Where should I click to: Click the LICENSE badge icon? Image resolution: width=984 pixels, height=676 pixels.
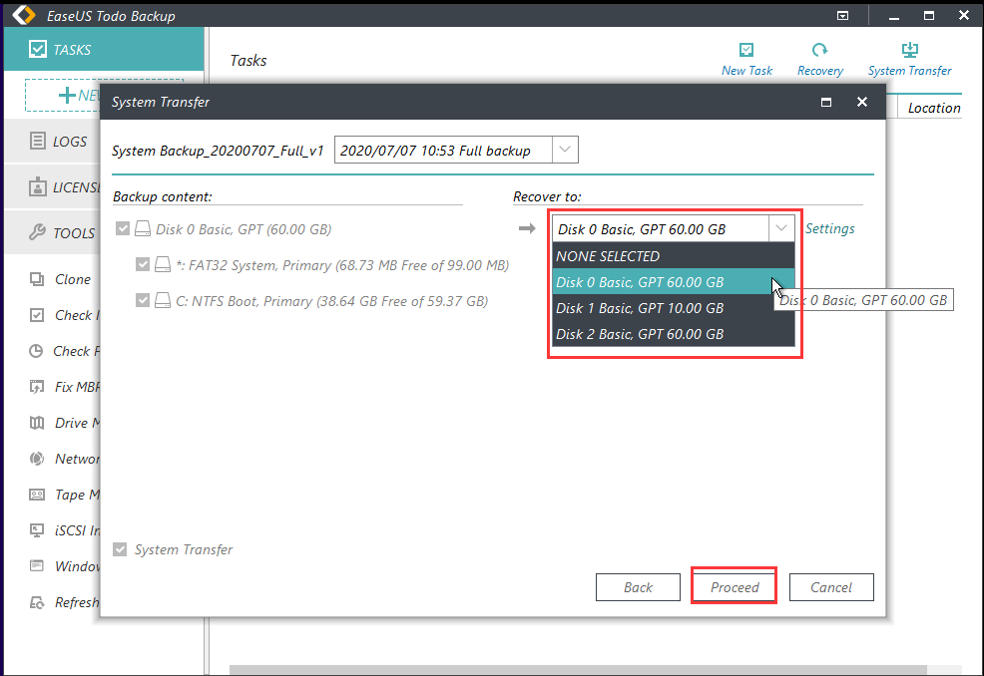pyautogui.click(x=38, y=186)
